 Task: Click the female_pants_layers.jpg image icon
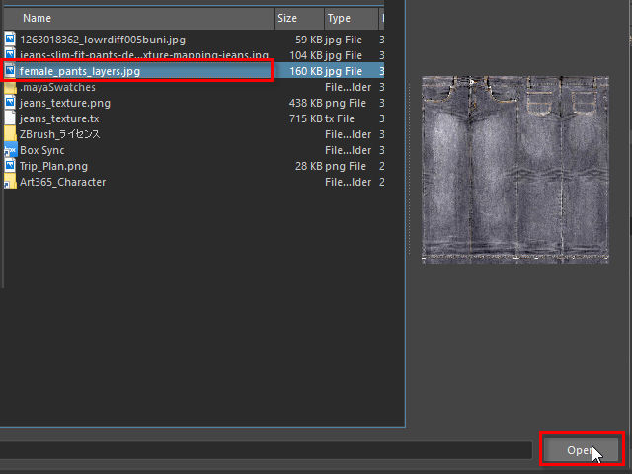click(x=10, y=71)
